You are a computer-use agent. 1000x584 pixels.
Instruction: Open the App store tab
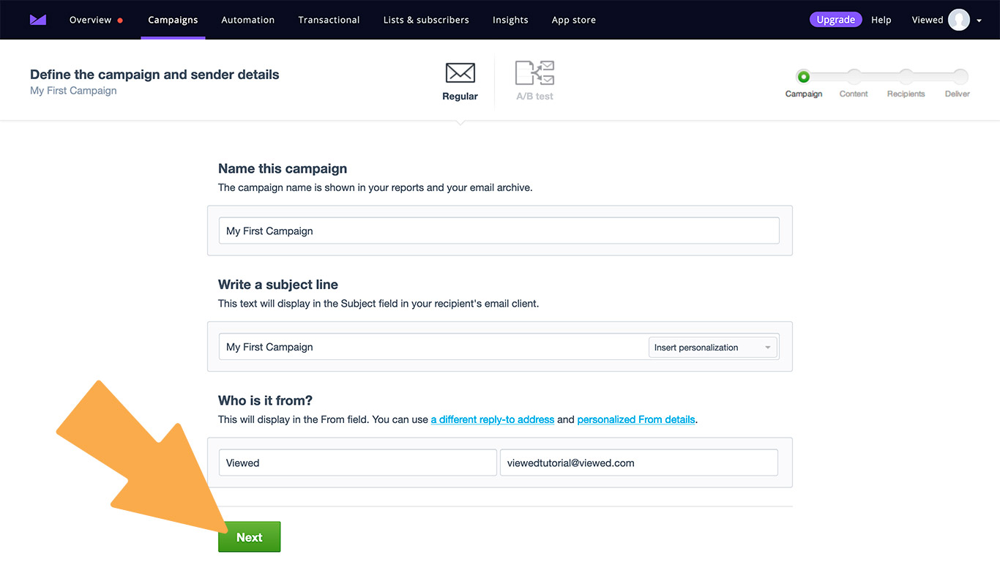click(573, 20)
